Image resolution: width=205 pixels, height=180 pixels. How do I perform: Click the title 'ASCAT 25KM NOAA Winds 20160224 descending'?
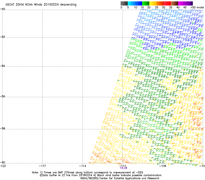tap(41, 5)
